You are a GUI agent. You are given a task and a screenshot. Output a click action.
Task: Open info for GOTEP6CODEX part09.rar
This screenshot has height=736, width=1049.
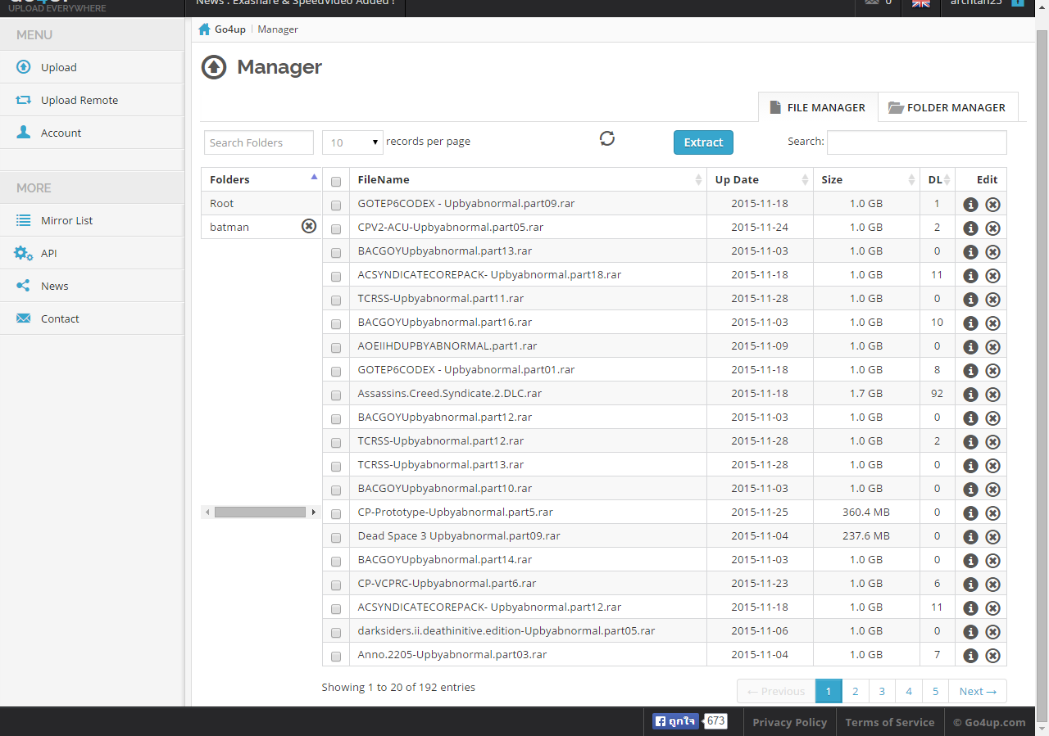pos(970,205)
